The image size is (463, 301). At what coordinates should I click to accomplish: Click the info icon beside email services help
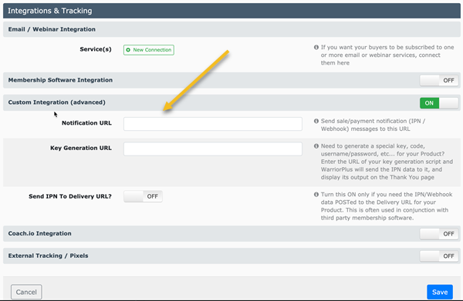(x=316, y=47)
